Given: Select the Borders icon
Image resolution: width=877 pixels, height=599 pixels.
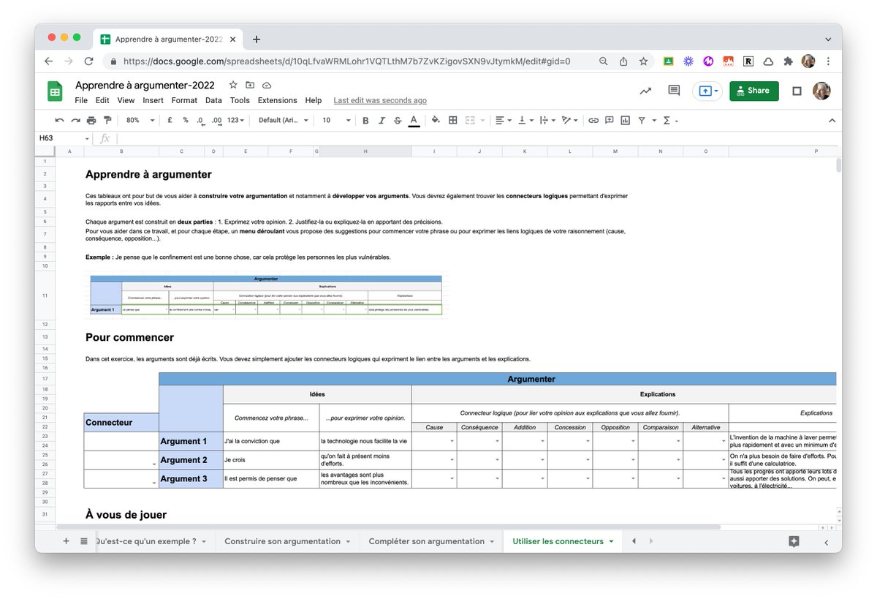Looking at the screenshot, I should point(452,120).
